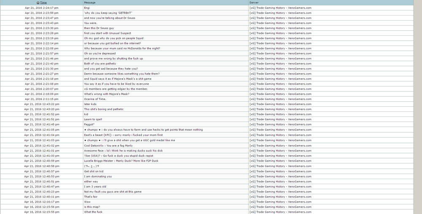Sort the table by the Time header

point(43,3)
